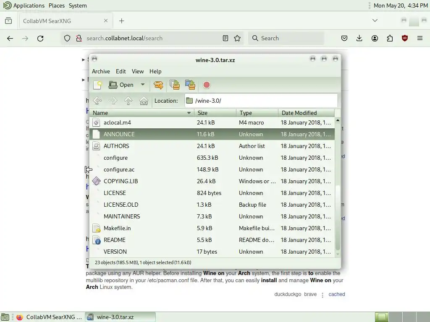The image size is (430, 322).
Task: Select the configure.ac file name
Action: pyautogui.click(x=119, y=170)
